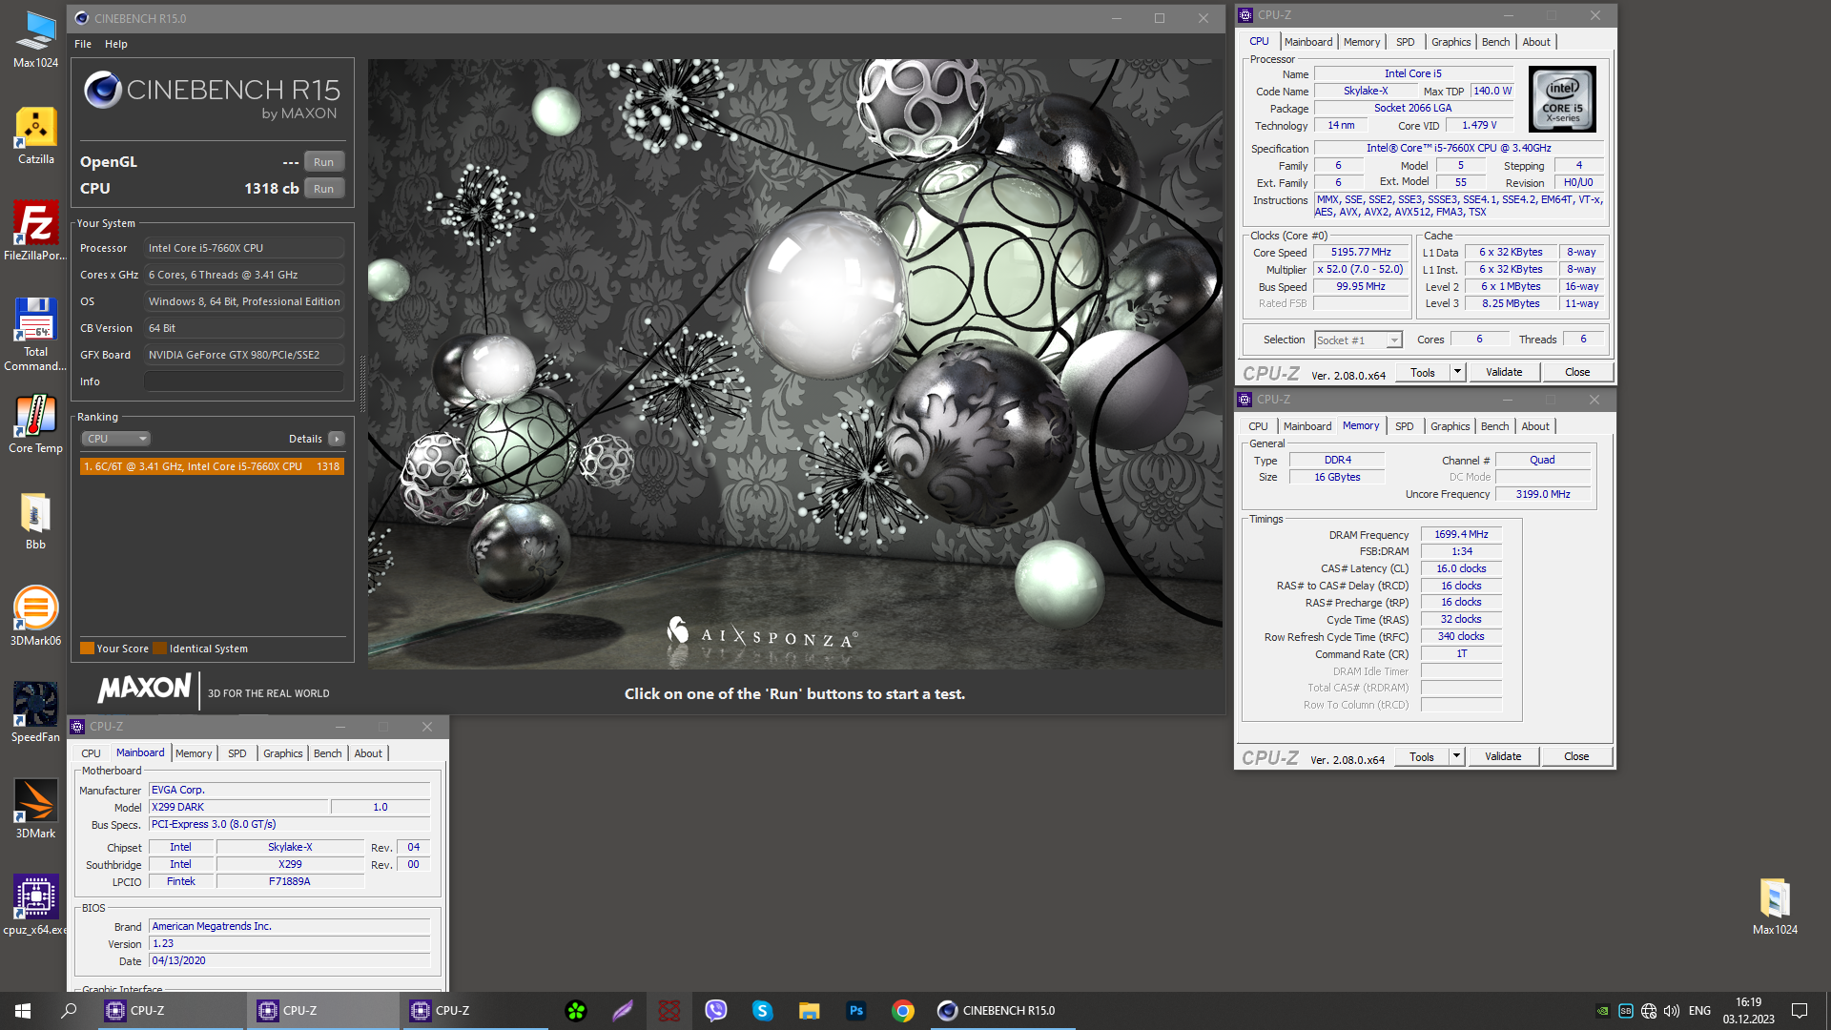Open SpeedFan desktop icon
1831x1030 pixels.
tap(35, 713)
